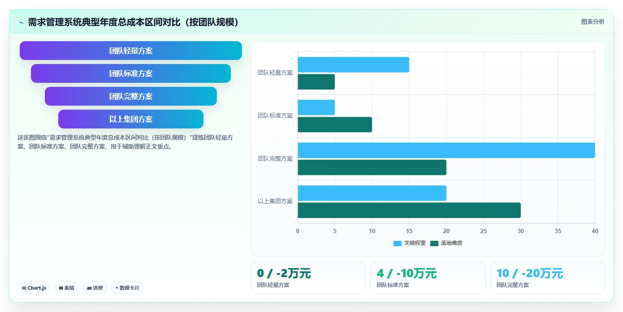
Task: Click the y-axis label 团队完整方案
Action: (275, 158)
